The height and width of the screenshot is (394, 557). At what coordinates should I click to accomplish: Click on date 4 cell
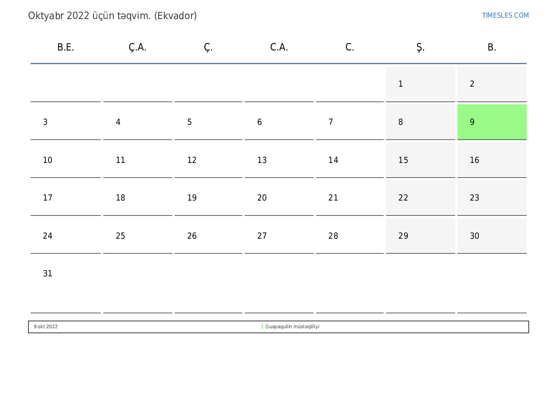137,122
